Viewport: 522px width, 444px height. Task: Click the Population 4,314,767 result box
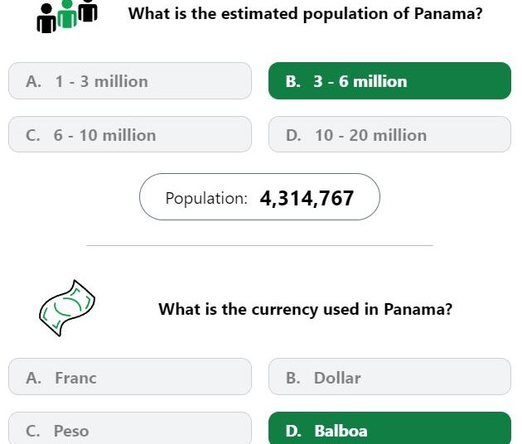[259, 196]
